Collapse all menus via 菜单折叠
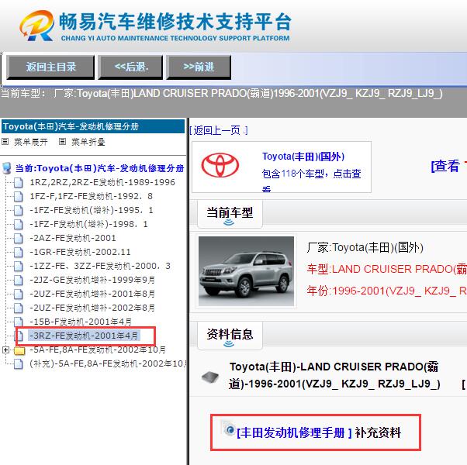This screenshot has height=465, width=467. click(x=88, y=142)
